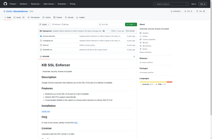Switch to the Actions tab
This screenshot has height=139, width=212.
[47, 17]
